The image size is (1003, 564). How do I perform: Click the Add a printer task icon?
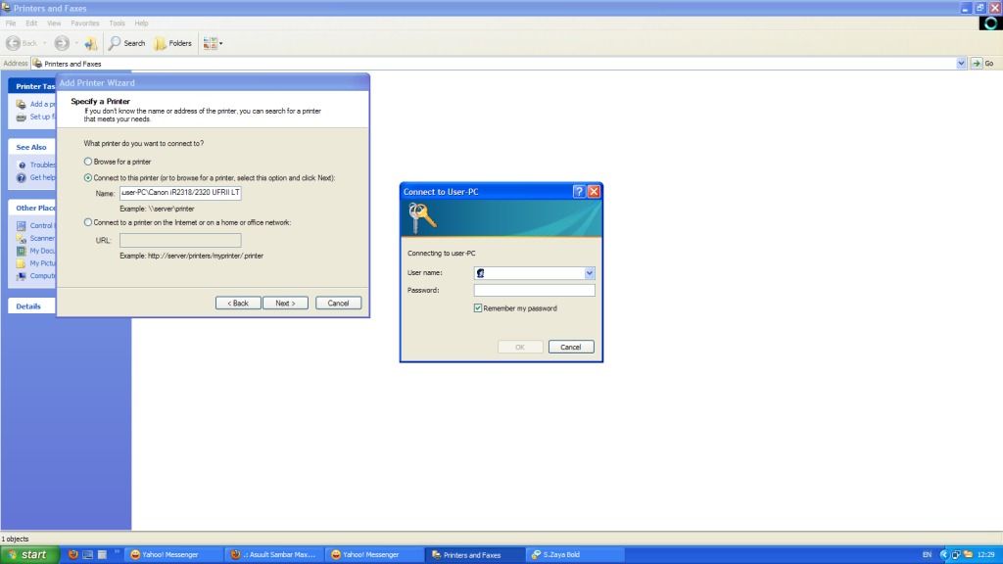coord(22,104)
